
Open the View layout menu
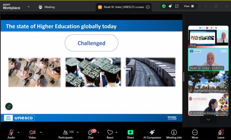[x=189, y=6]
